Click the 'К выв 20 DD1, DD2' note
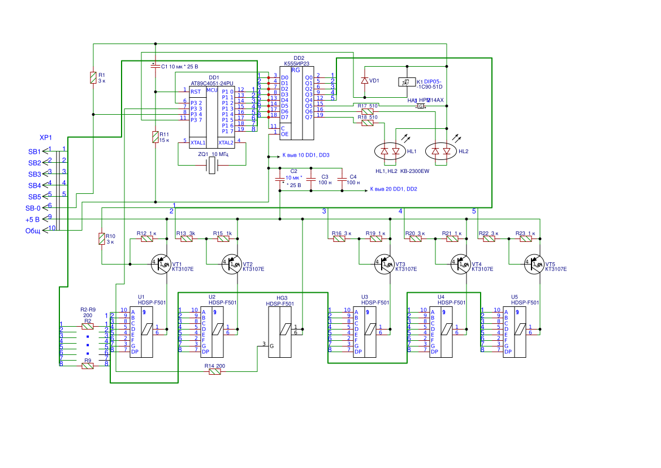This screenshot has width=661, height=468. tap(394, 189)
